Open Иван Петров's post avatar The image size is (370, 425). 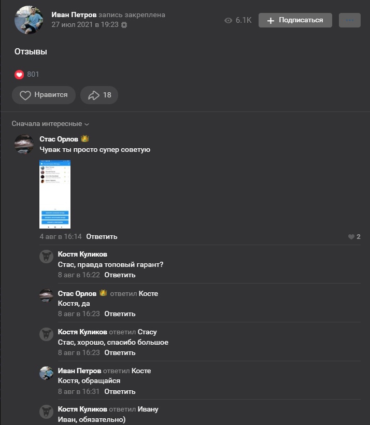[x=29, y=20]
